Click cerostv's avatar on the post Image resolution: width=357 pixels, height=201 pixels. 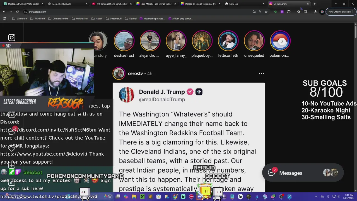point(119,73)
